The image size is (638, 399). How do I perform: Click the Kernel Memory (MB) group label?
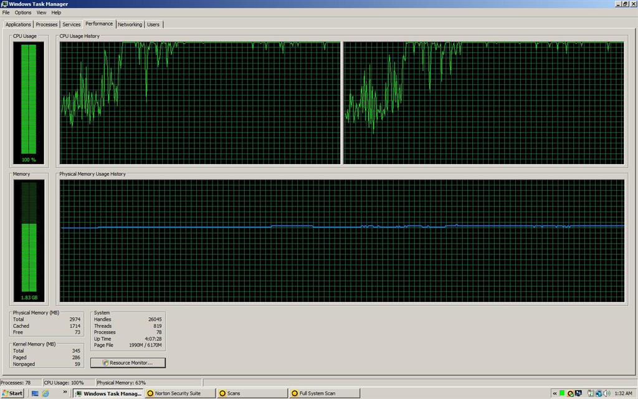click(34, 344)
